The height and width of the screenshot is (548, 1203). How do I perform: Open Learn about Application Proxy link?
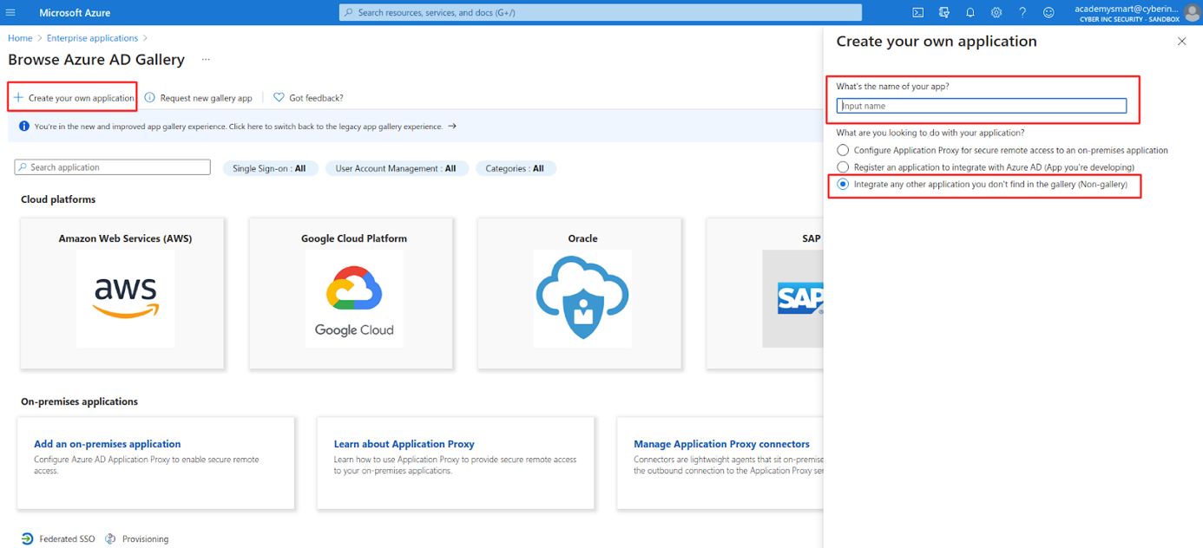(404, 444)
